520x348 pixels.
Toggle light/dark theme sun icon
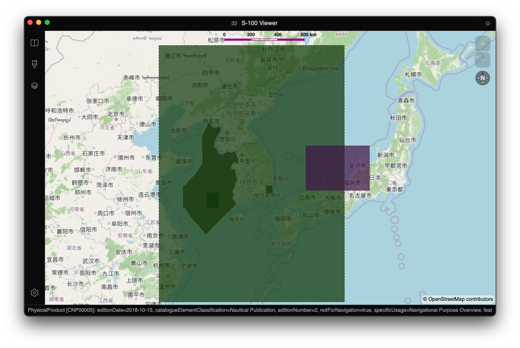(487, 24)
